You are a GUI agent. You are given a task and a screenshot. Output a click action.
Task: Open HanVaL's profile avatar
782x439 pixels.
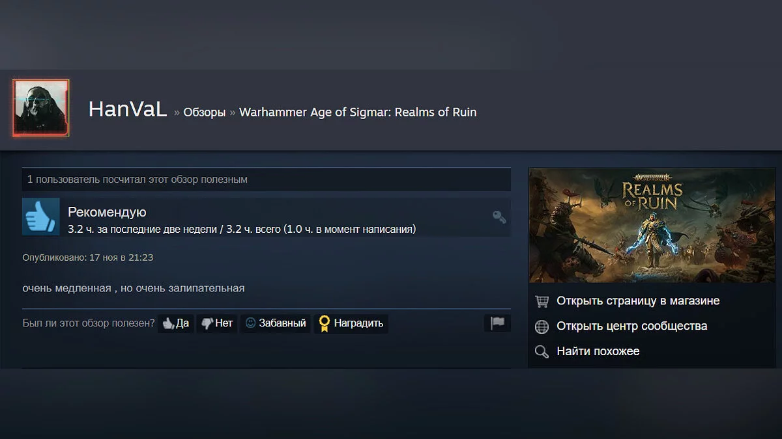(x=41, y=108)
